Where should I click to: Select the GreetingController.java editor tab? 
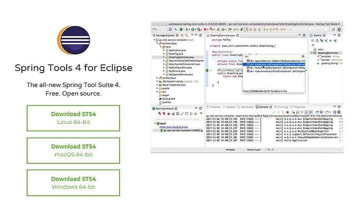(x=222, y=35)
